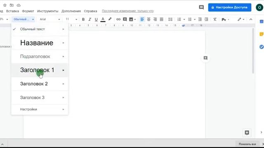This screenshot has width=264, height=148.
Task: Expand the Название submenu arrow
Action: [x=63, y=43]
